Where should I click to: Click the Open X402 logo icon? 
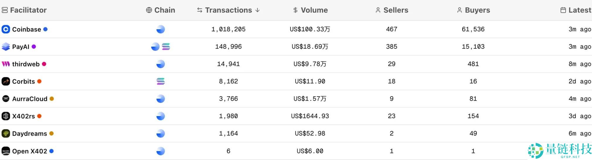[x=6, y=151]
